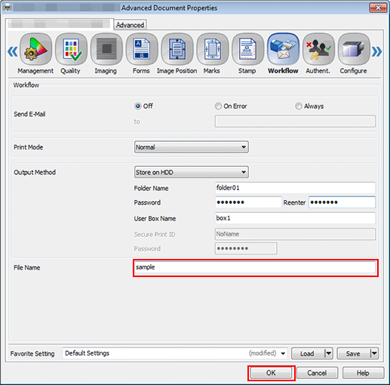Go to the Forms icon
The height and width of the screenshot is (385, 390).
click(x=142, y=49)
